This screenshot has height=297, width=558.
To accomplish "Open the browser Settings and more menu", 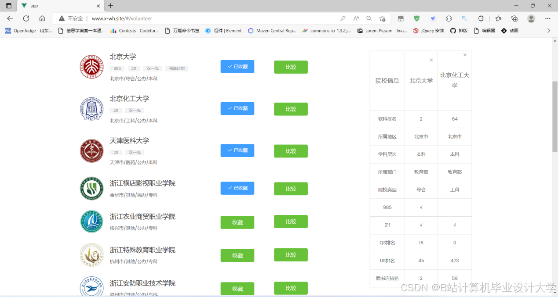I will (x=548, y=18).
